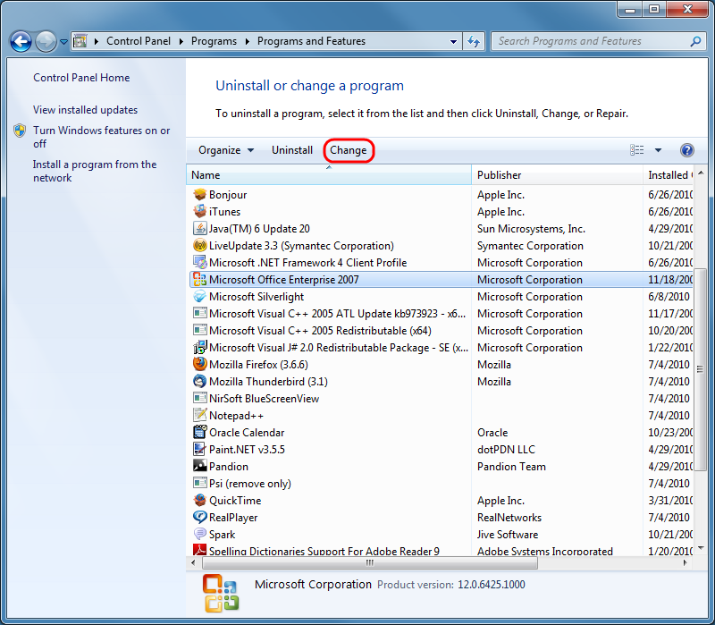This screenshot has width=715, height=625.
Task: Click the Change toolbar button
Action: (349, 150)
